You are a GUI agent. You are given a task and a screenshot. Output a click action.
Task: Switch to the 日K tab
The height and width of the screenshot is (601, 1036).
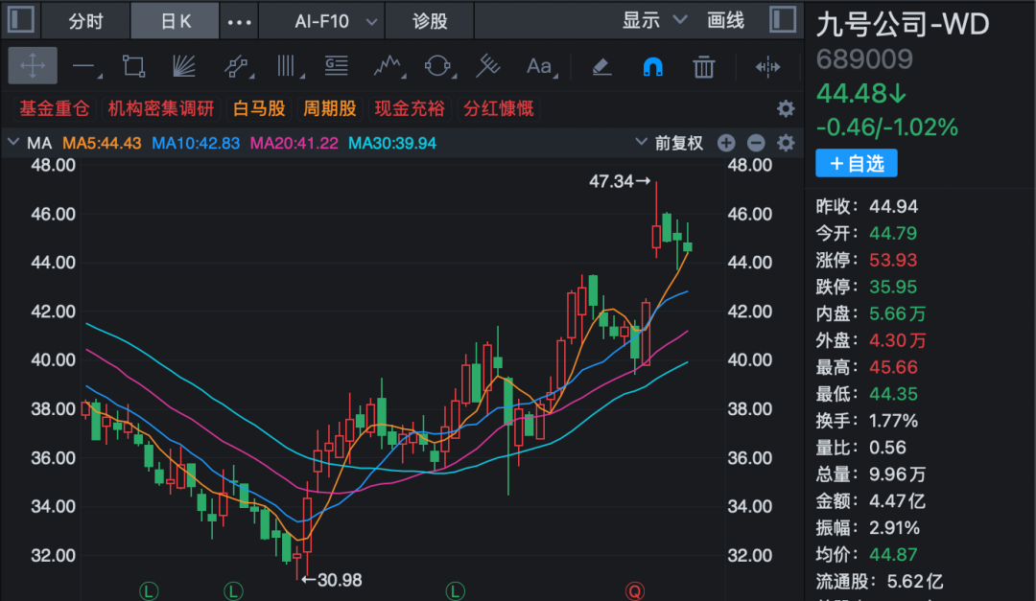pos(176,21)
